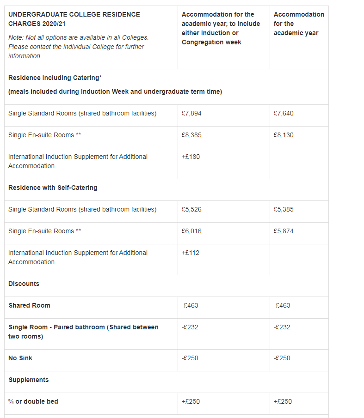Click the Residence Including Catering heading
Viewport: 364px width, 418px height.
pos(55,78)
